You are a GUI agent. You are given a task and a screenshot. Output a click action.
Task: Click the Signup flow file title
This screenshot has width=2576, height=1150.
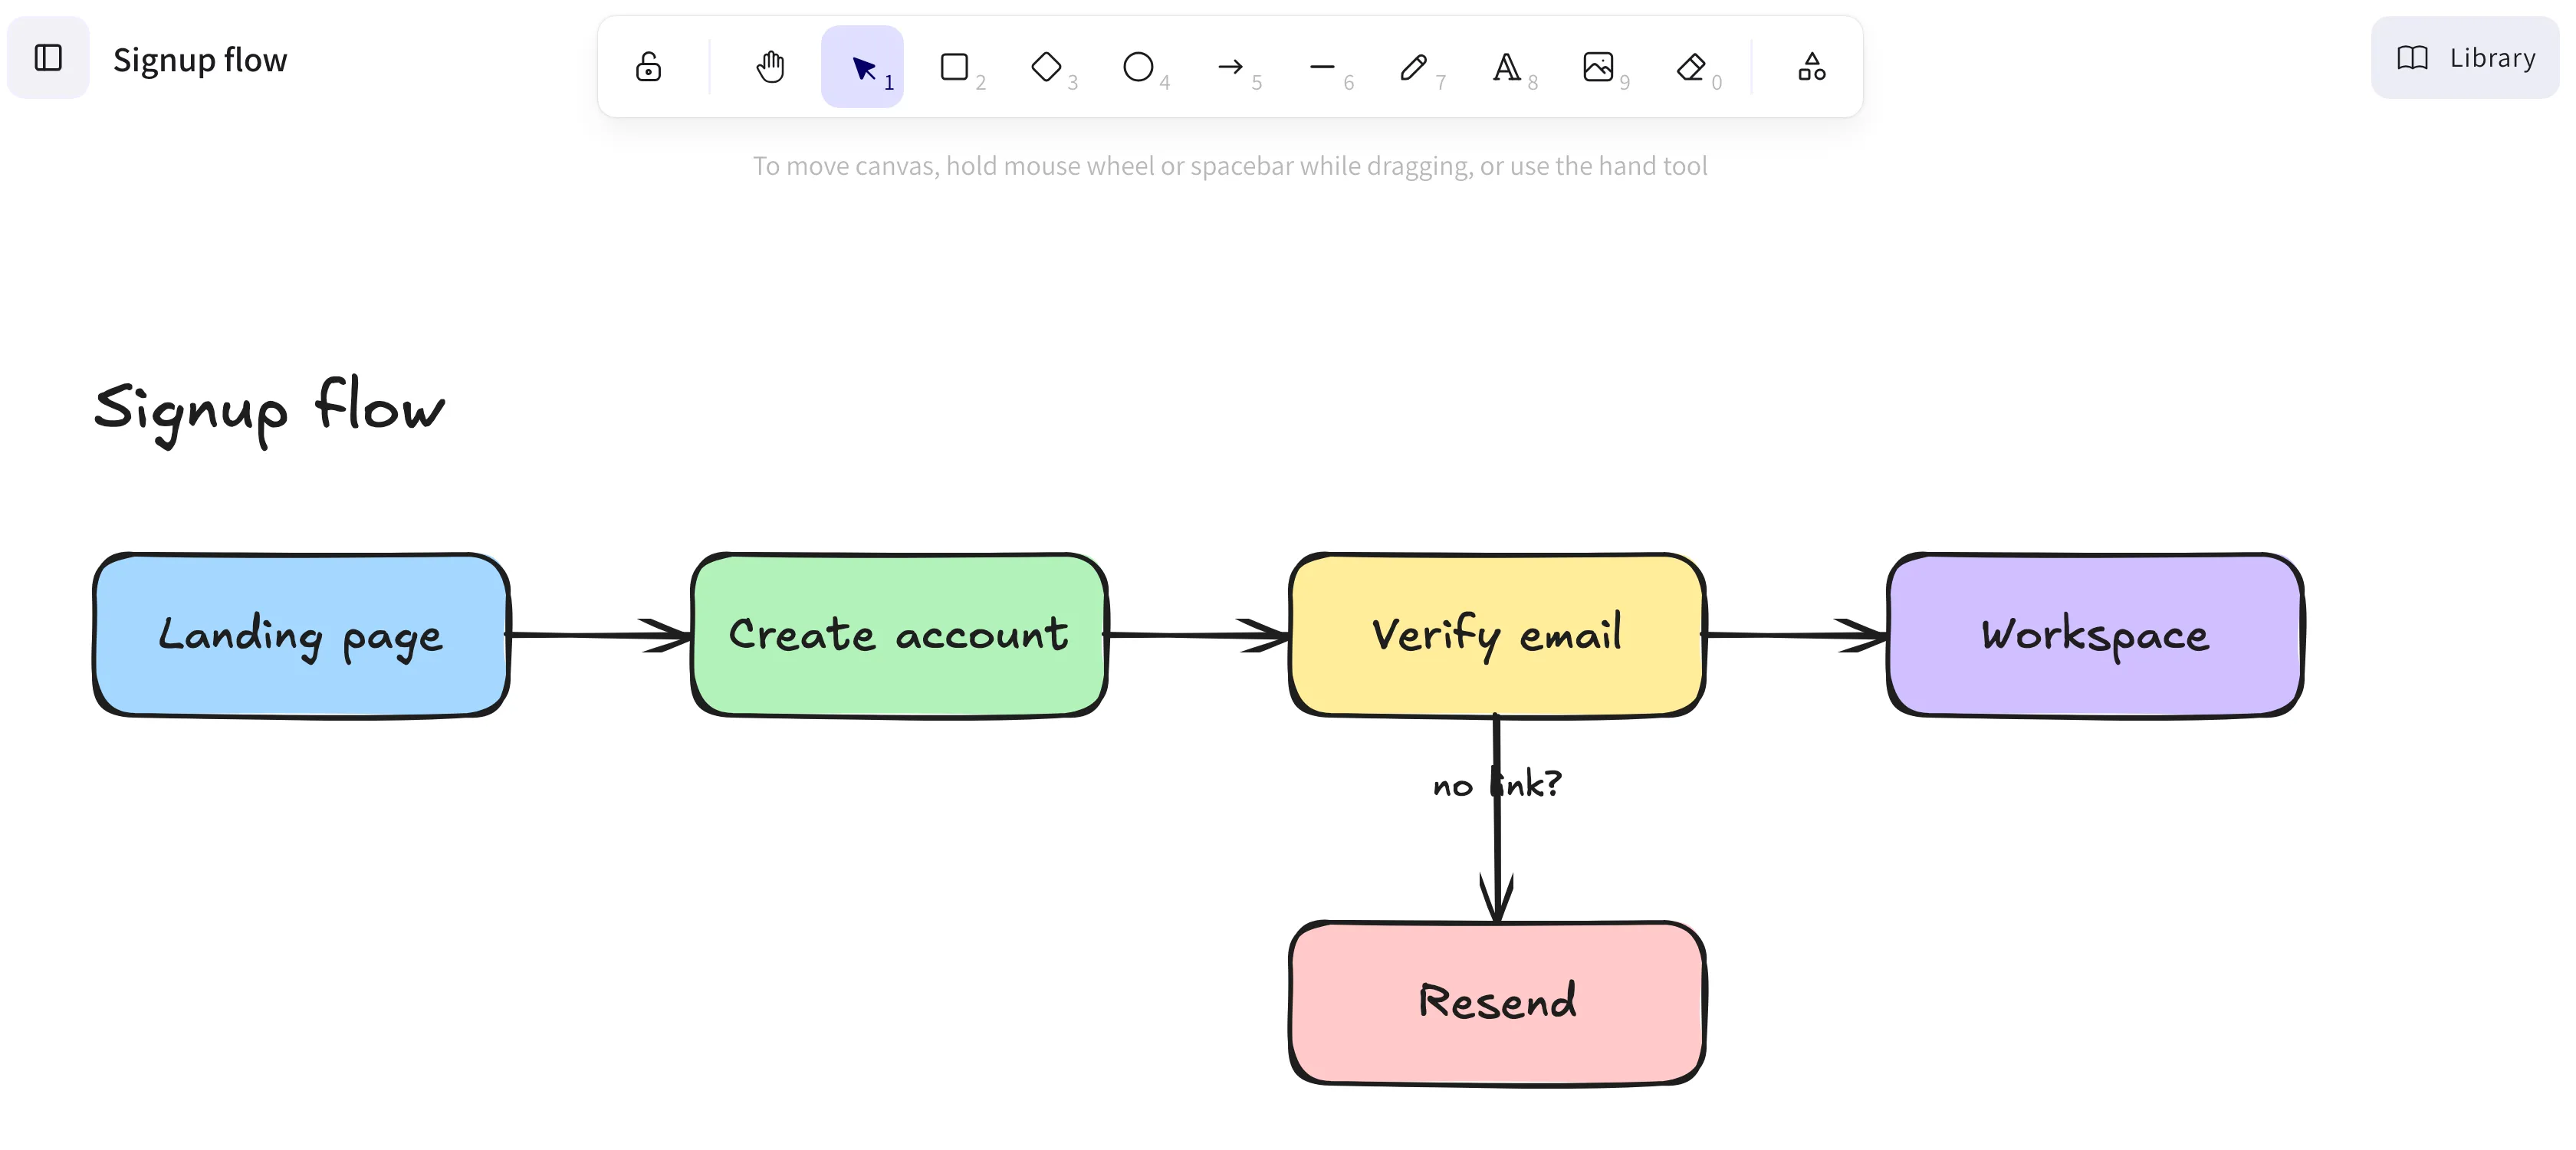click(x=200, y=60)
